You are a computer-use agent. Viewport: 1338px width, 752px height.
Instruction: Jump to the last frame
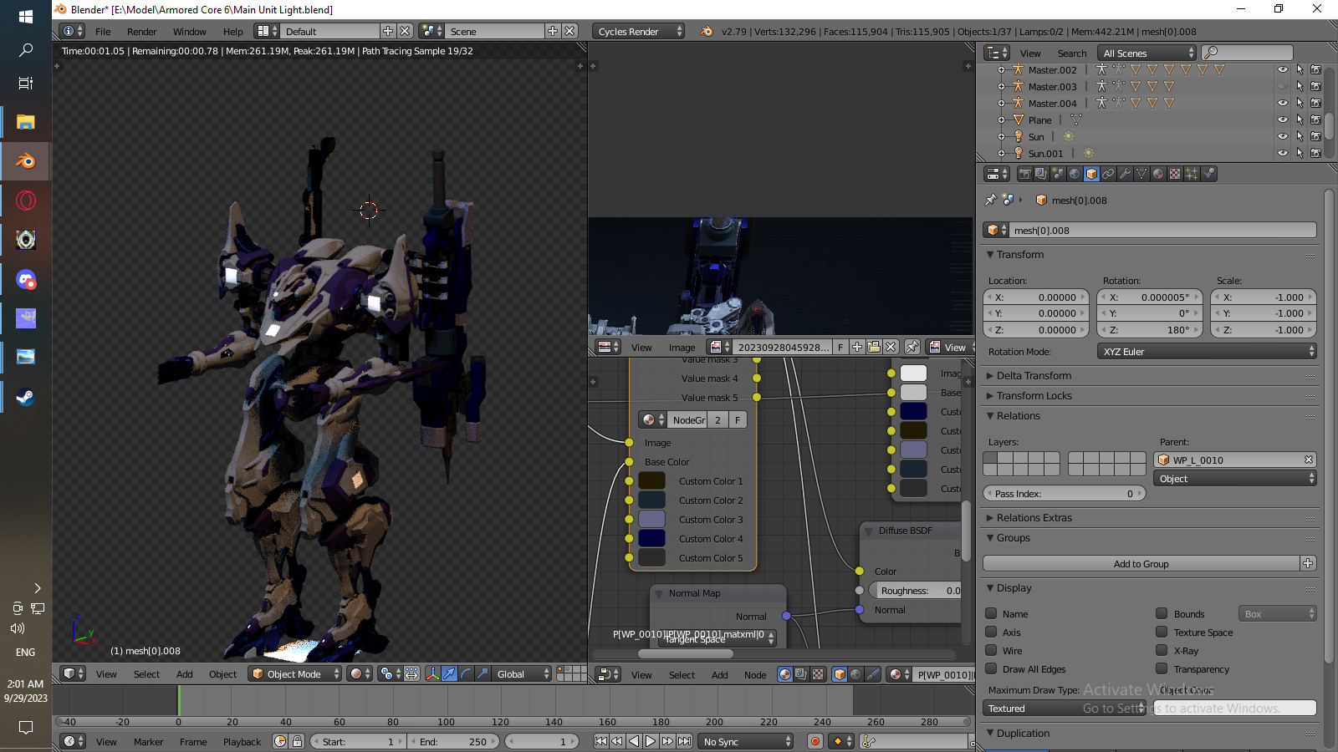tap(684, 741)
